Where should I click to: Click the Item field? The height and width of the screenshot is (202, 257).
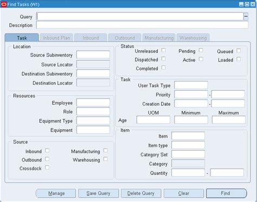point(188,136)
